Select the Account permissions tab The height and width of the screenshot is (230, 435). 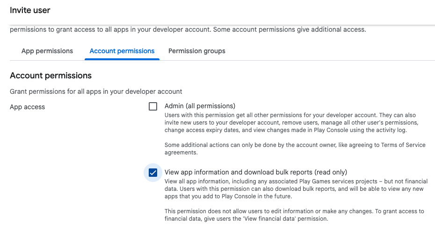point(122,51)
